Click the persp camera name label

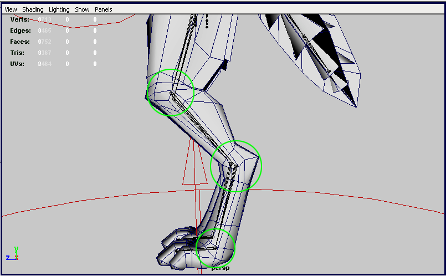[x=220, y=268]
